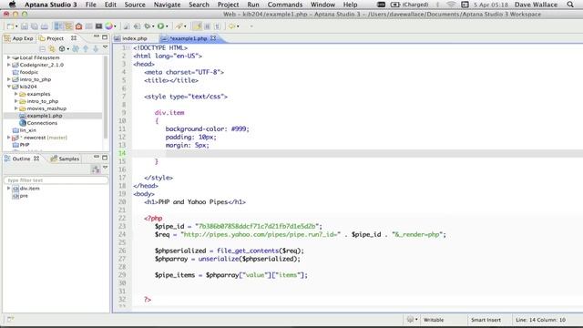
Task: Click the Project explorer vertical scrollbar
Action: (x=106, y=97)
